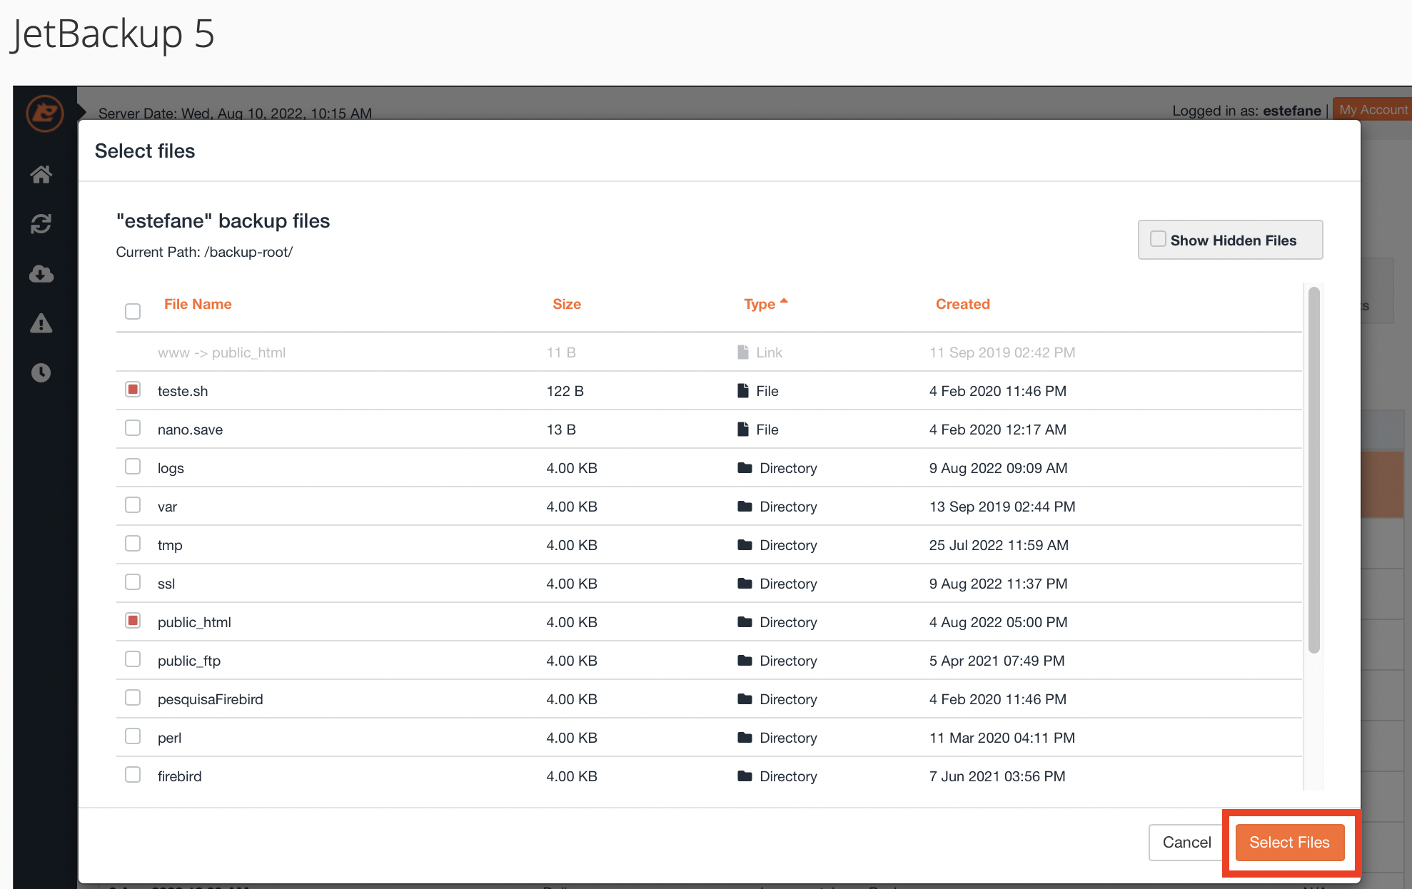Click the file icon in teste.sh row
Viewport: 1412px width, 889px height.
pyautogui.click(x=743, y=390)
